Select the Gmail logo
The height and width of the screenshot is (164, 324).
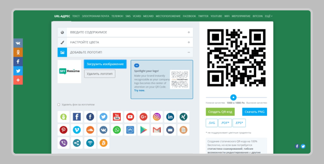click(157, 130)
